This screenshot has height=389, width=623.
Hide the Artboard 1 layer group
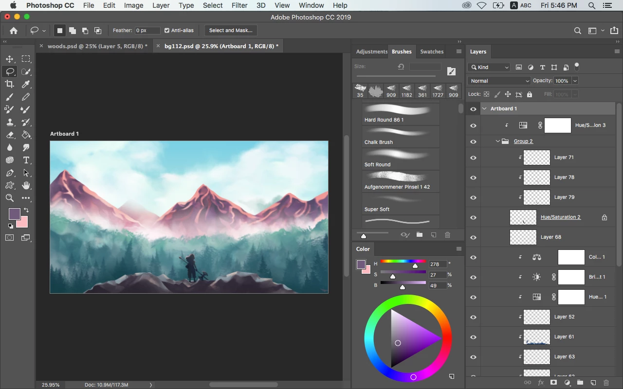coord(473,109)
